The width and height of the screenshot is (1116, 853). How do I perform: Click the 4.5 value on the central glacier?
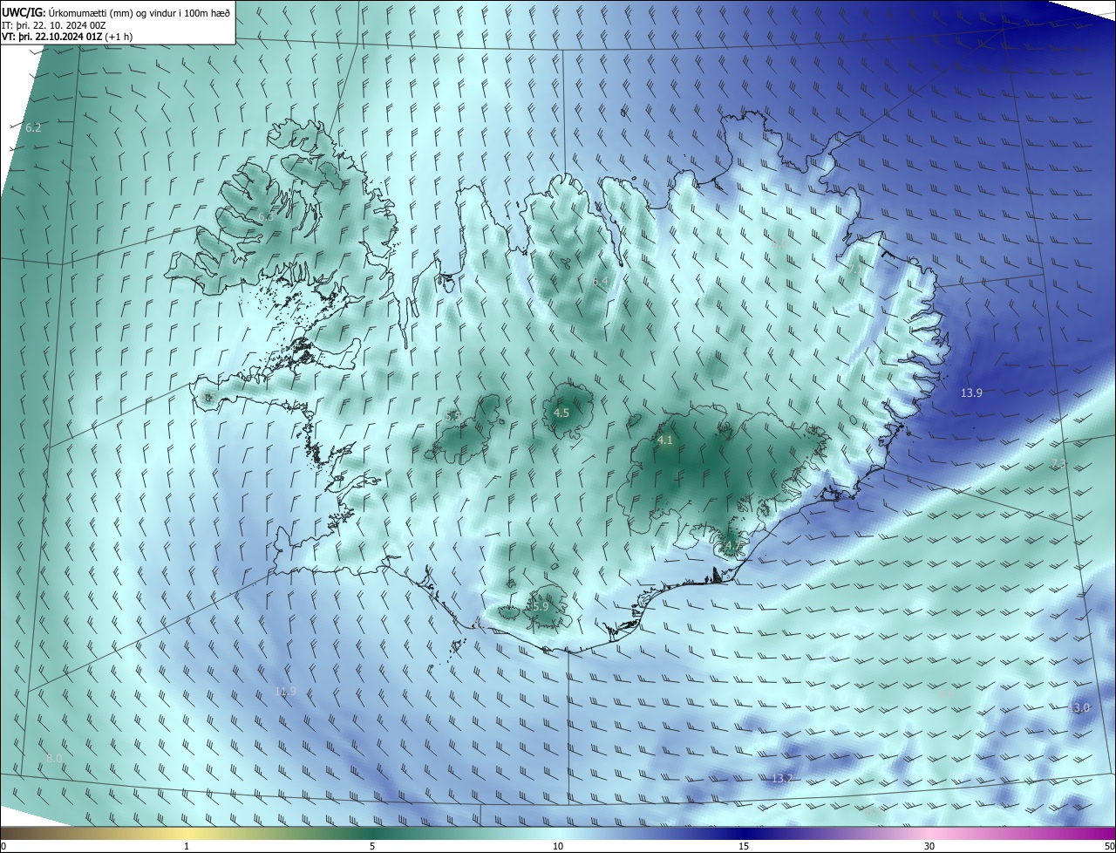pos(561,413)
